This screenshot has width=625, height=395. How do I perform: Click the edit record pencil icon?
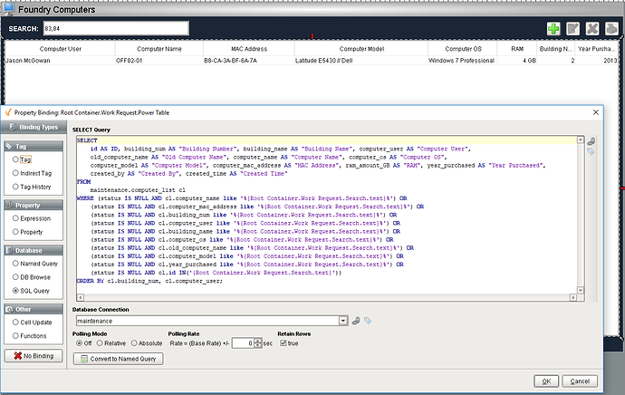coord(572,29)
